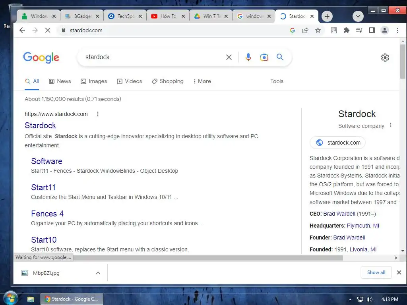
Task: Select the Shopping search filter
Action: (x=168, y=81)
